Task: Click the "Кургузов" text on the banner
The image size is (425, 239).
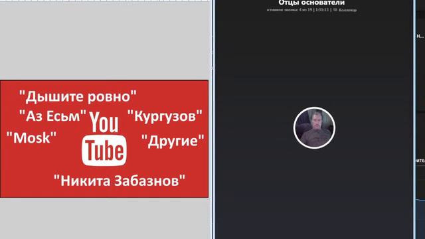Action: (x=165, y=116)
